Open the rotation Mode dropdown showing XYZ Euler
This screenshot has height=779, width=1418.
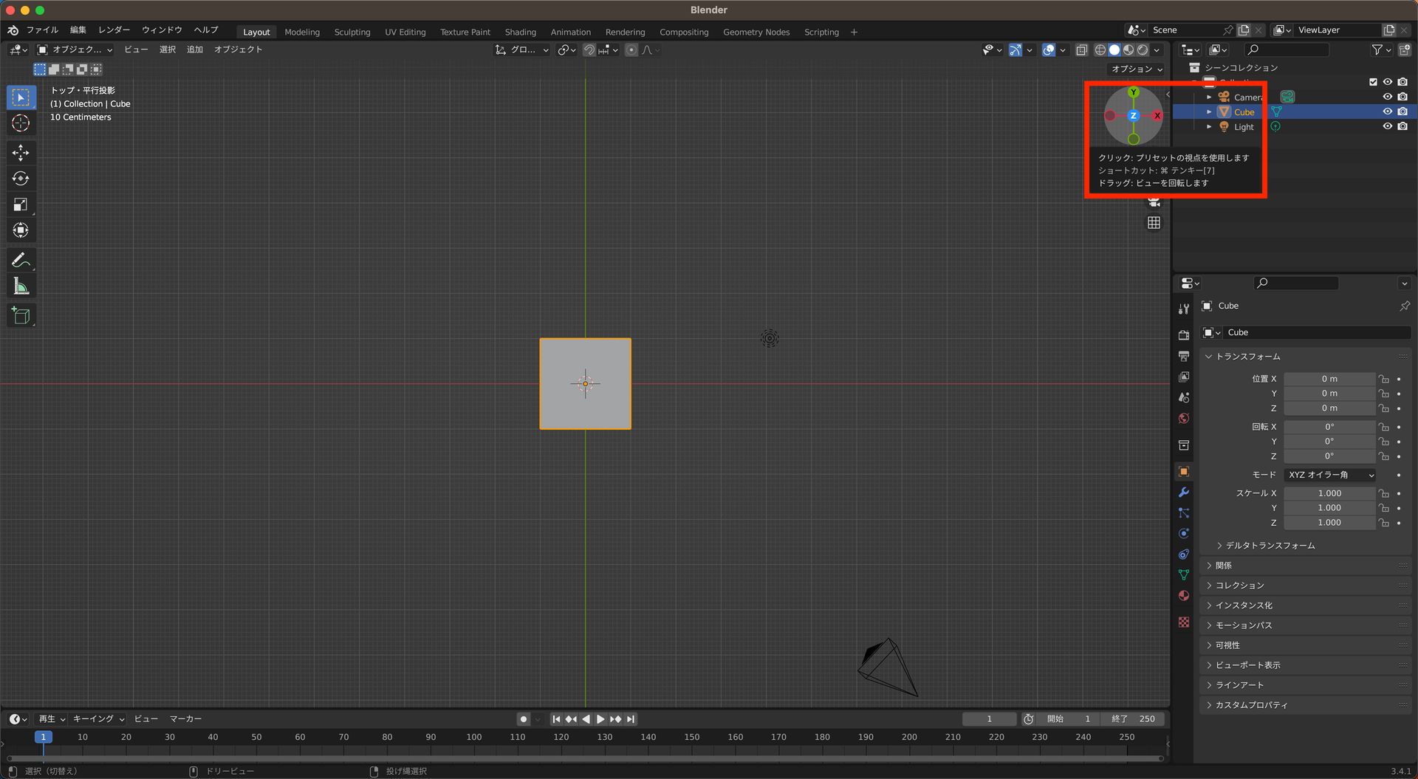point(1329,475)
